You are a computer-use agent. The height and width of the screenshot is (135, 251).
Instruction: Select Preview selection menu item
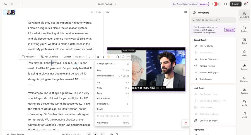point(113,76)
